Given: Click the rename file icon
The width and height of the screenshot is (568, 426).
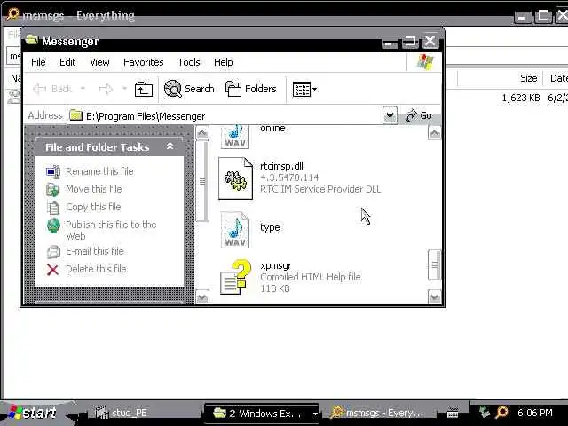Looking at the screenshot, I should pos(53,171).
